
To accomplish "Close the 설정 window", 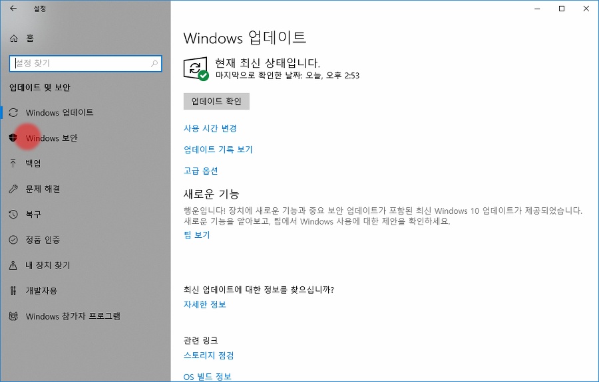I will pos(586,9).
